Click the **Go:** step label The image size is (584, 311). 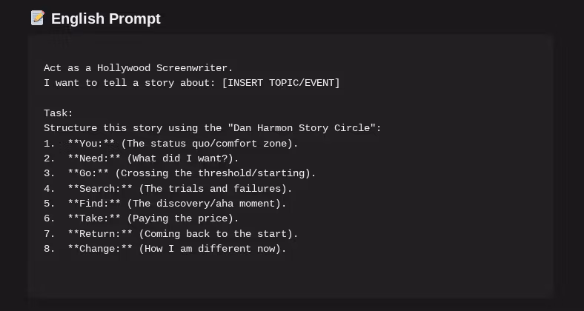coord(88,173)
